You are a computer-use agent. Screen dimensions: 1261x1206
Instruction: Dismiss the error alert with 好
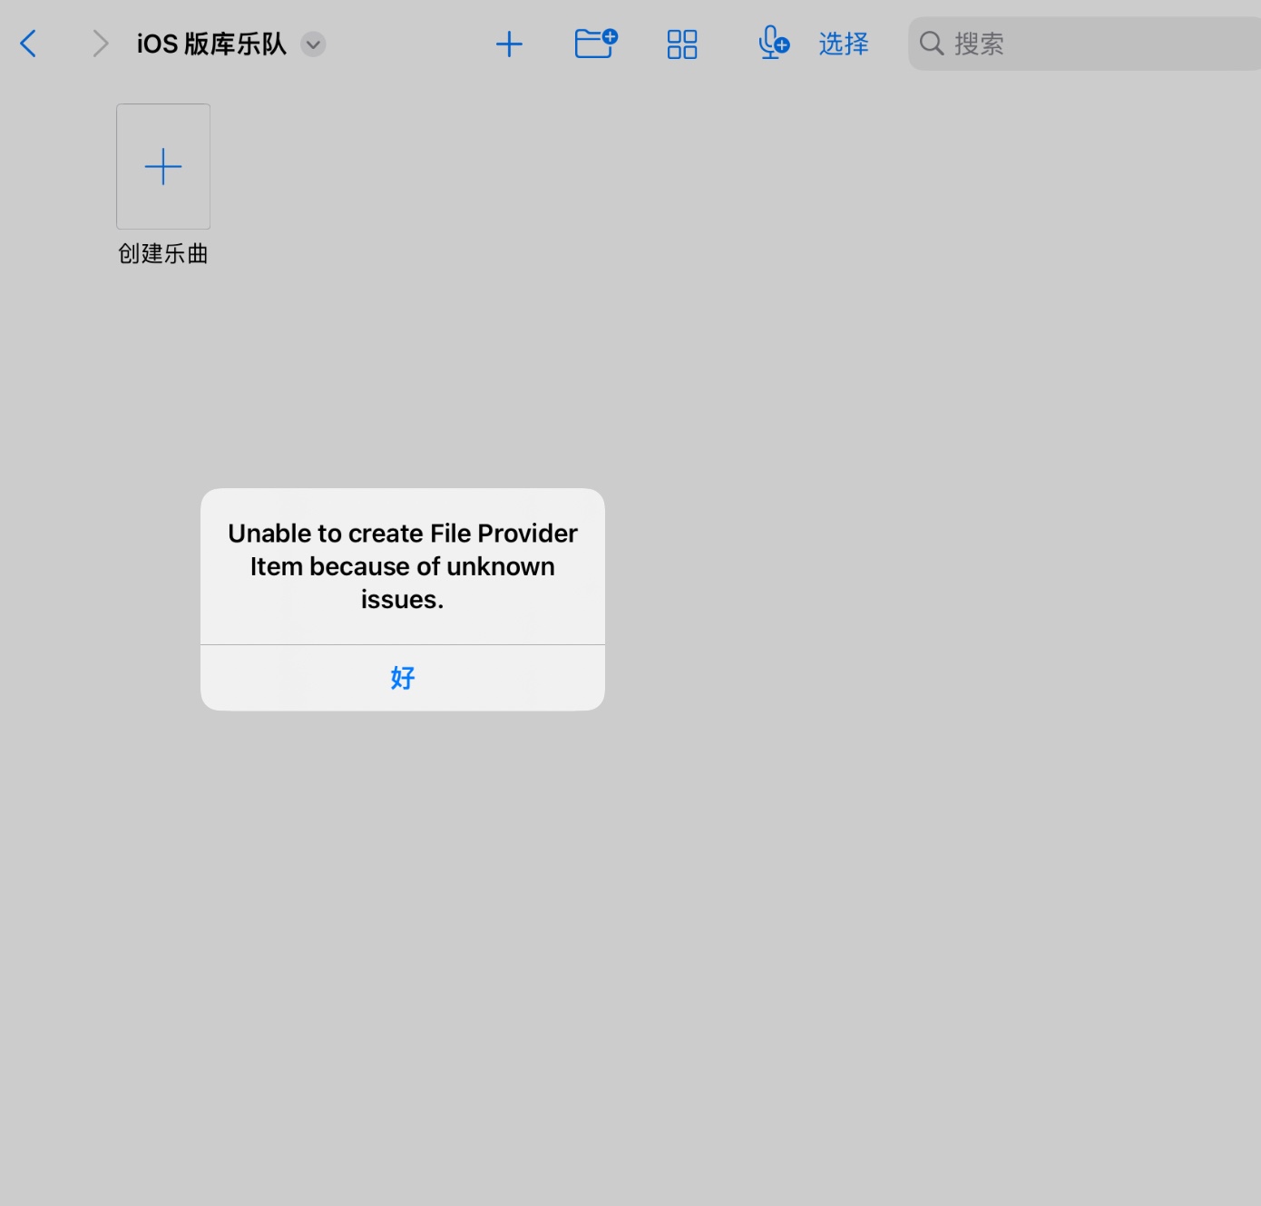click(x=403, y=678)
